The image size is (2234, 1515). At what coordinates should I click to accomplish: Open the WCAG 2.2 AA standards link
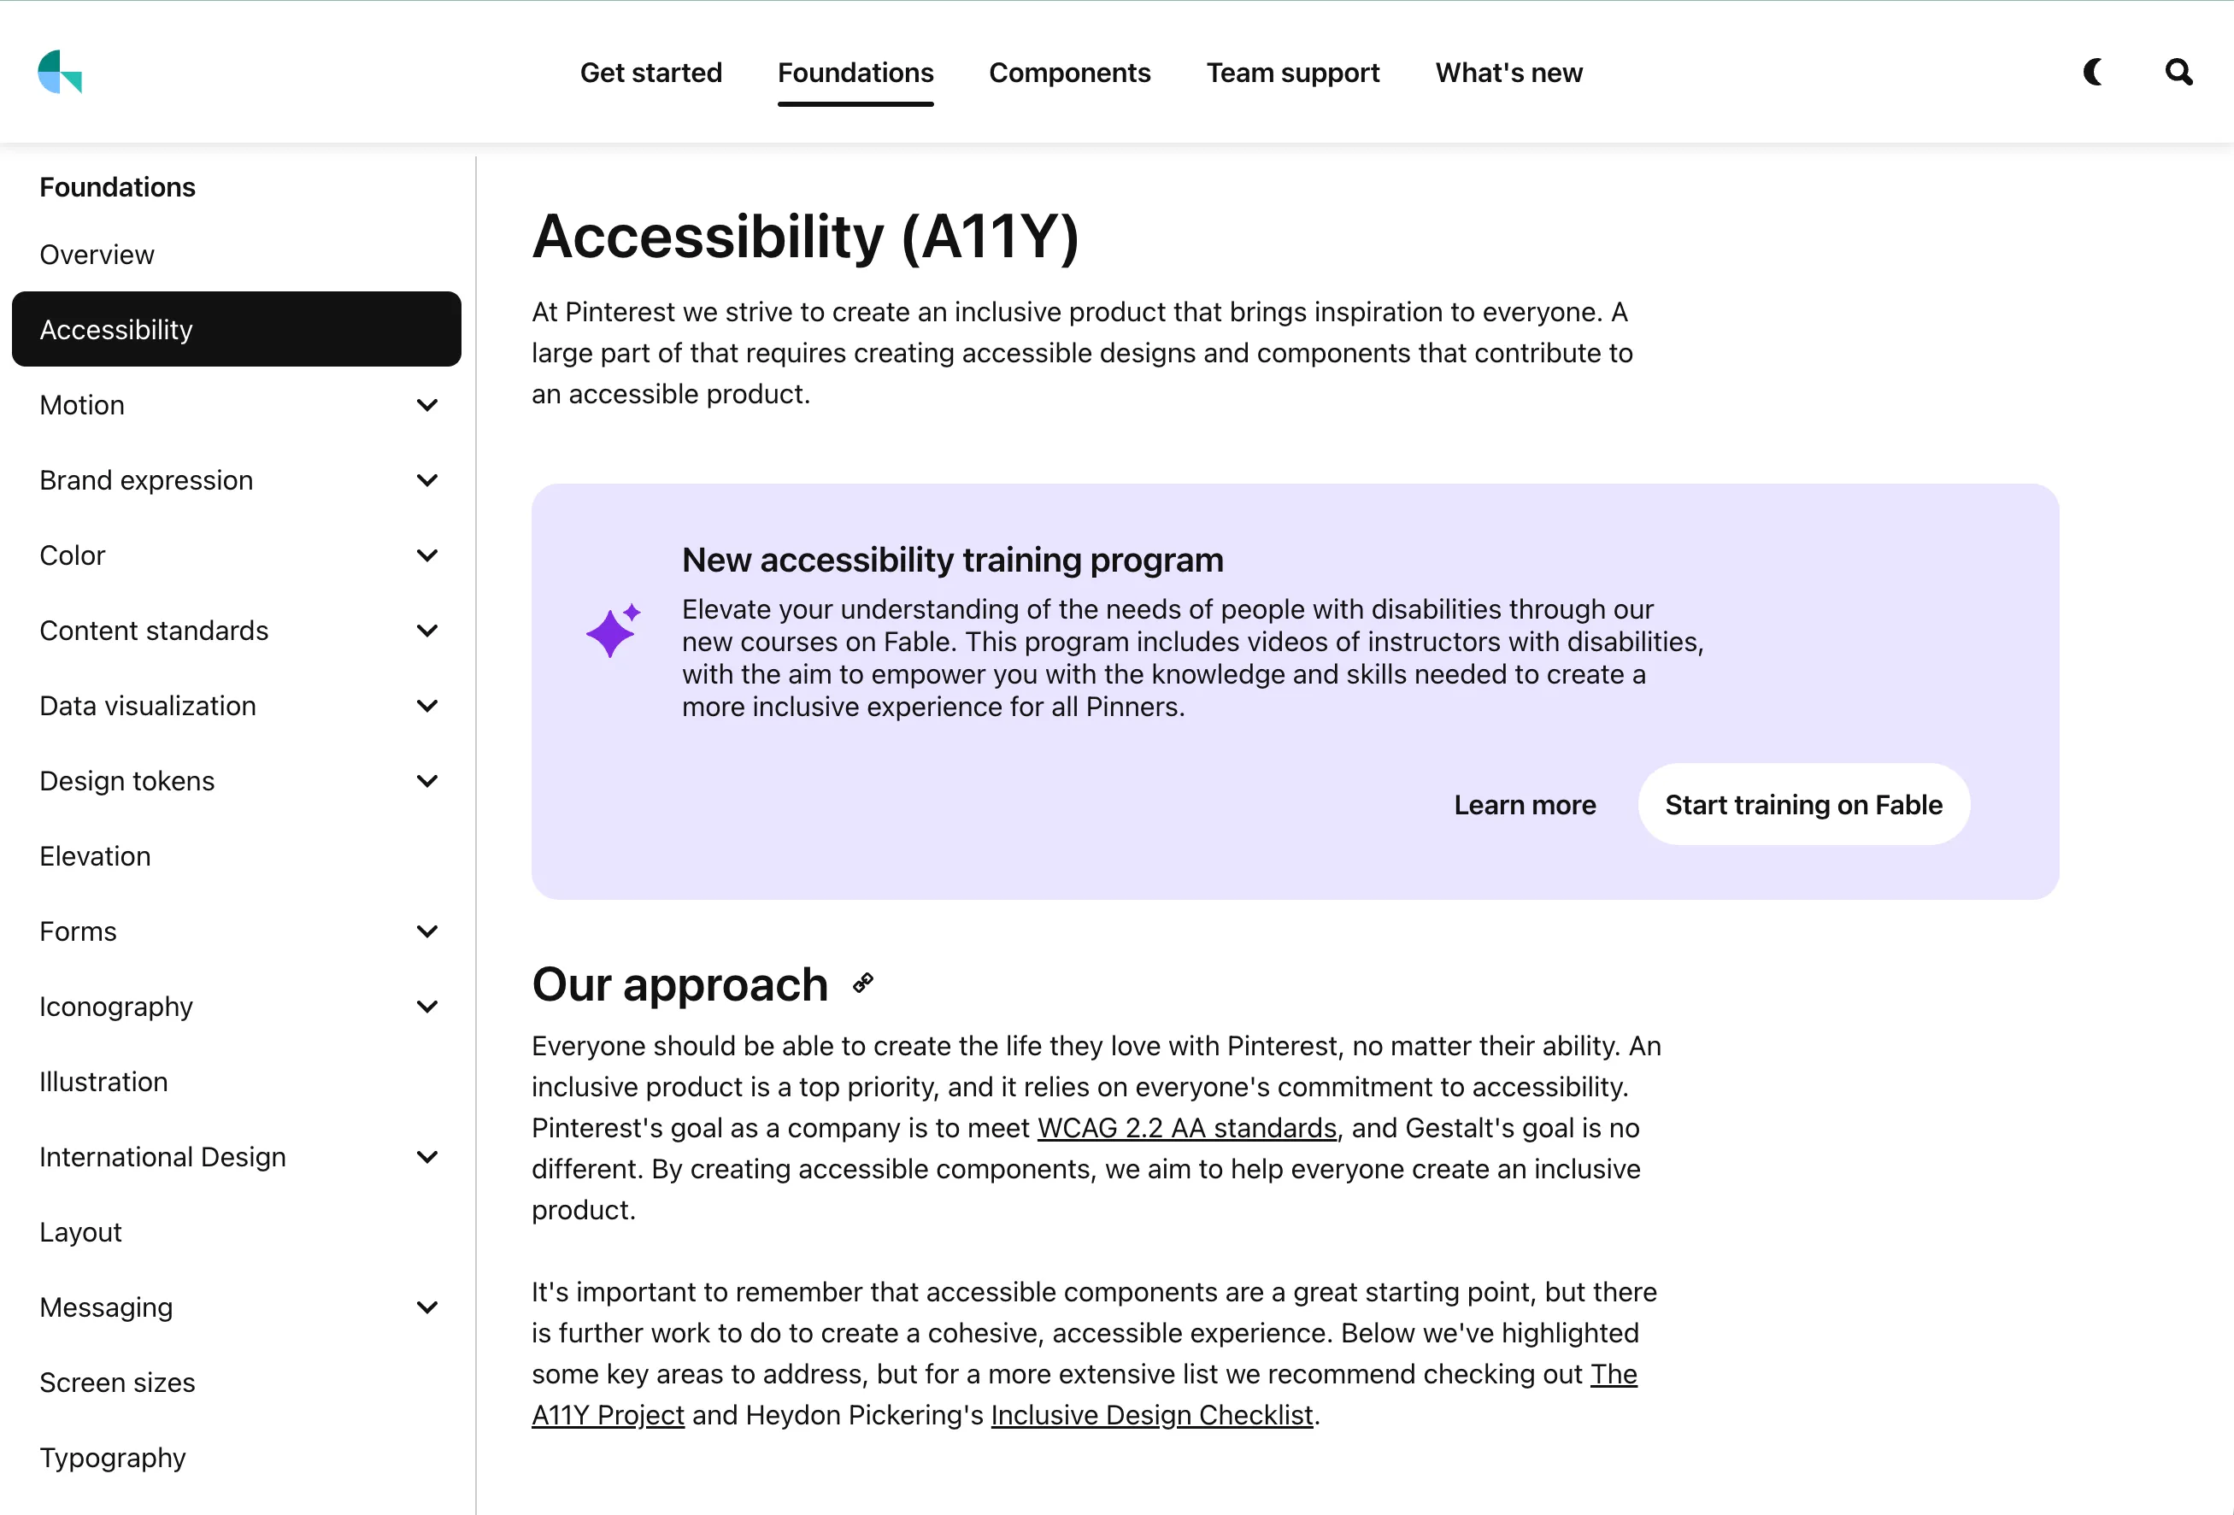(1187, 1128)
